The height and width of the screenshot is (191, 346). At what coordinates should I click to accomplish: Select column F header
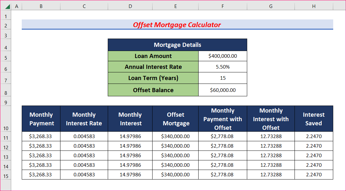pyautogui.click(x=223, y=6)
